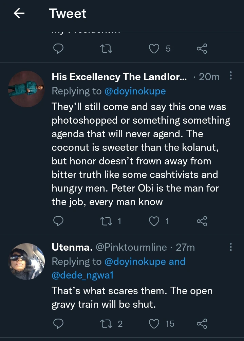Screen dimensions: 244x341
Task: Like the top tweet with 5 likes
Action: 154,49
